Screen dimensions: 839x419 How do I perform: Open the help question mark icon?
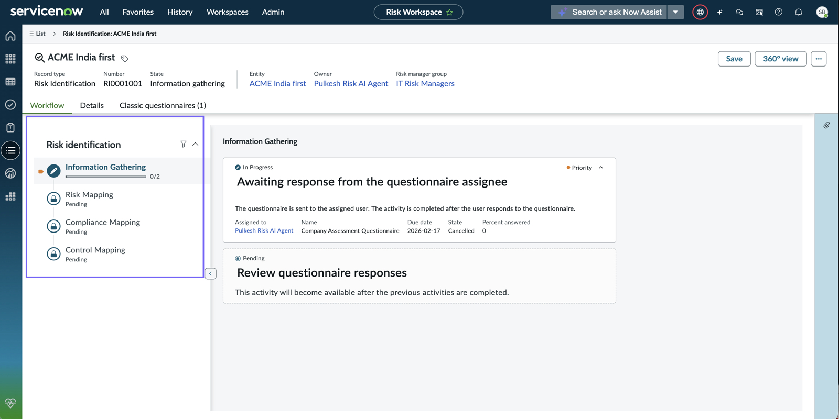pyautogui.click(x=779, y=12)
